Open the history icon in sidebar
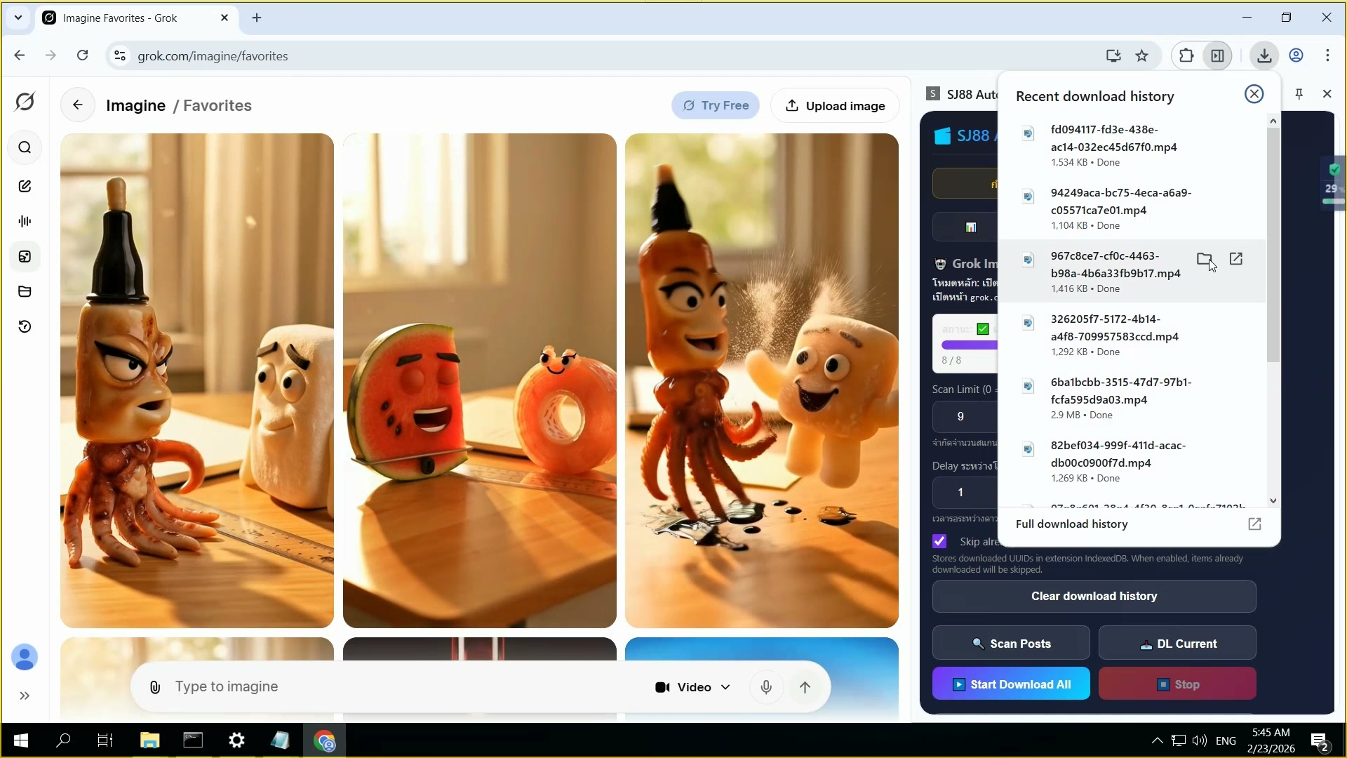The width and height of the screenshot is (1347, 758). [25, 326]
